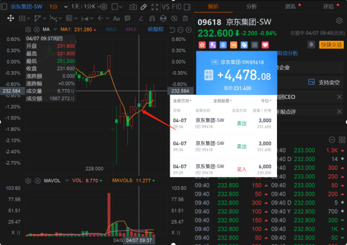Click the gray document badge icon
347x245 pixels.
point(254,45)
